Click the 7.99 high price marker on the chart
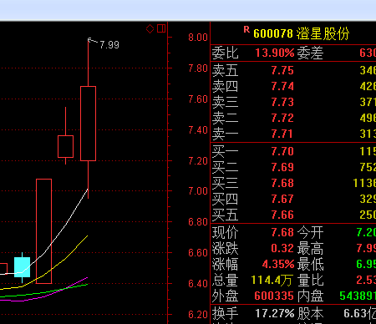The width and height of the screenshot is (376, 324). [x=109, y=45]
